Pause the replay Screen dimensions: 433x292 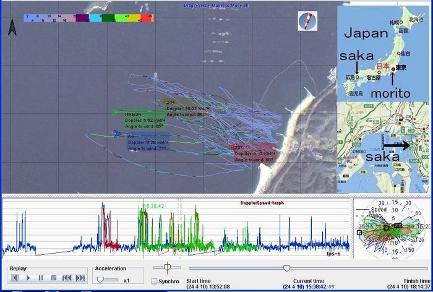[41, 278]
